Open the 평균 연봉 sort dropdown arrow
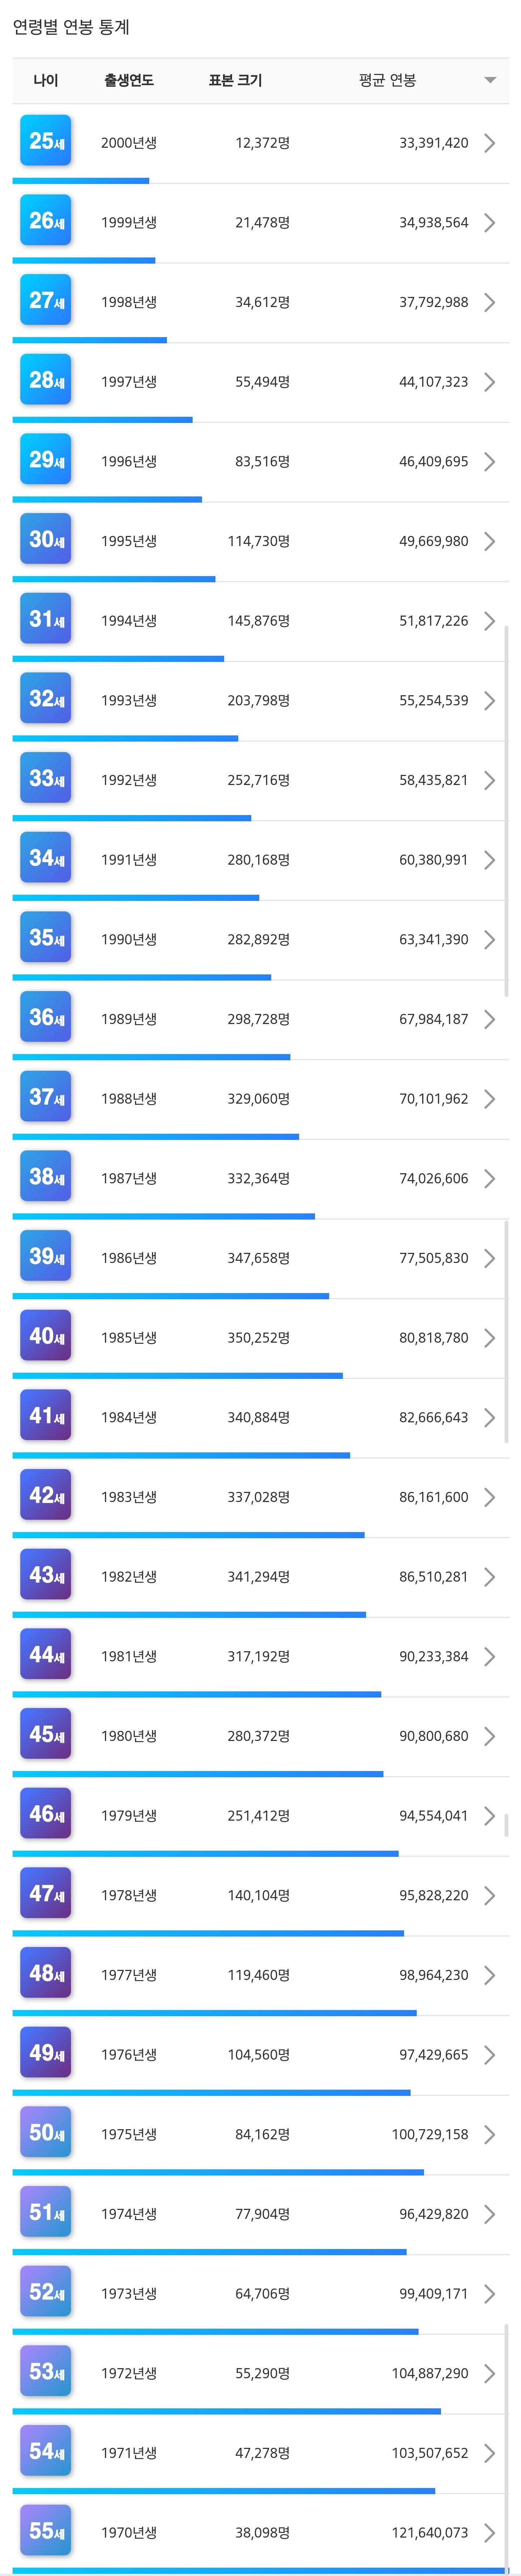This screenshot has height=2576, width=521. [490, 80]
